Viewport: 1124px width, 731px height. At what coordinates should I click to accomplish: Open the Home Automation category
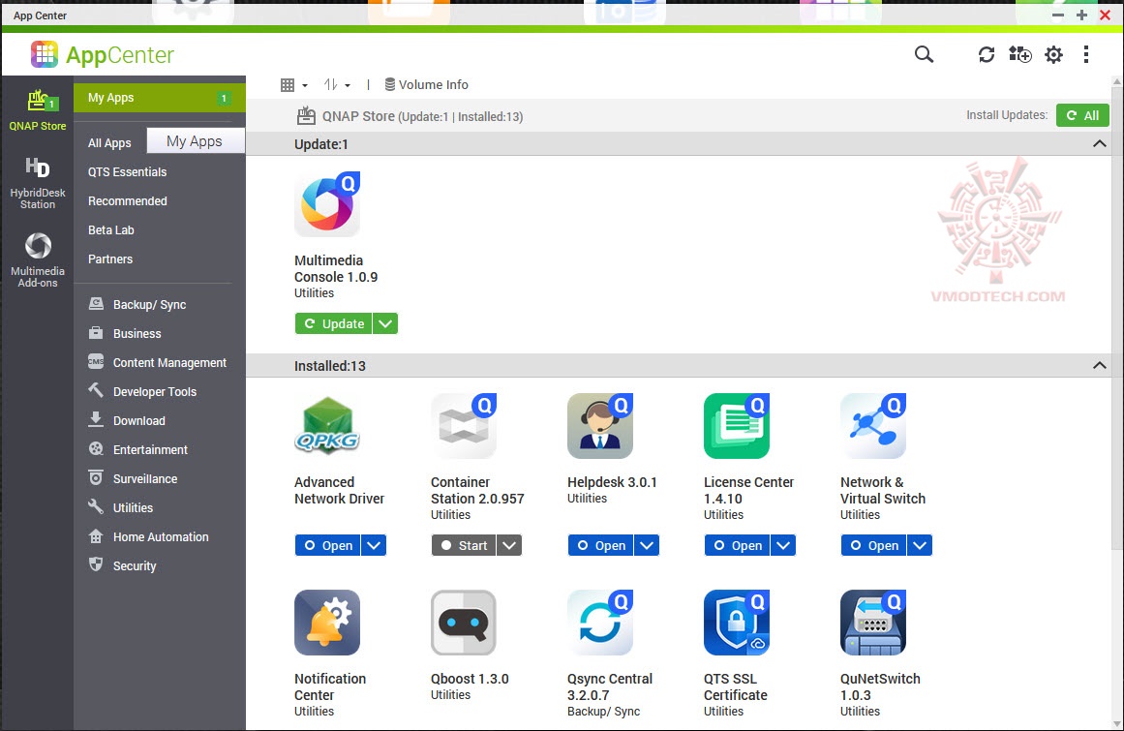tap(148, 536)
